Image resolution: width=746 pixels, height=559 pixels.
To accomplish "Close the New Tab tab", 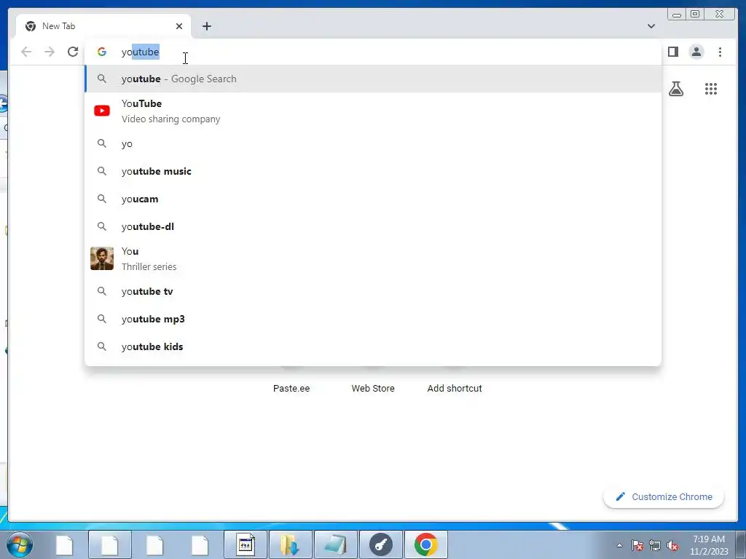I will 179,26.
